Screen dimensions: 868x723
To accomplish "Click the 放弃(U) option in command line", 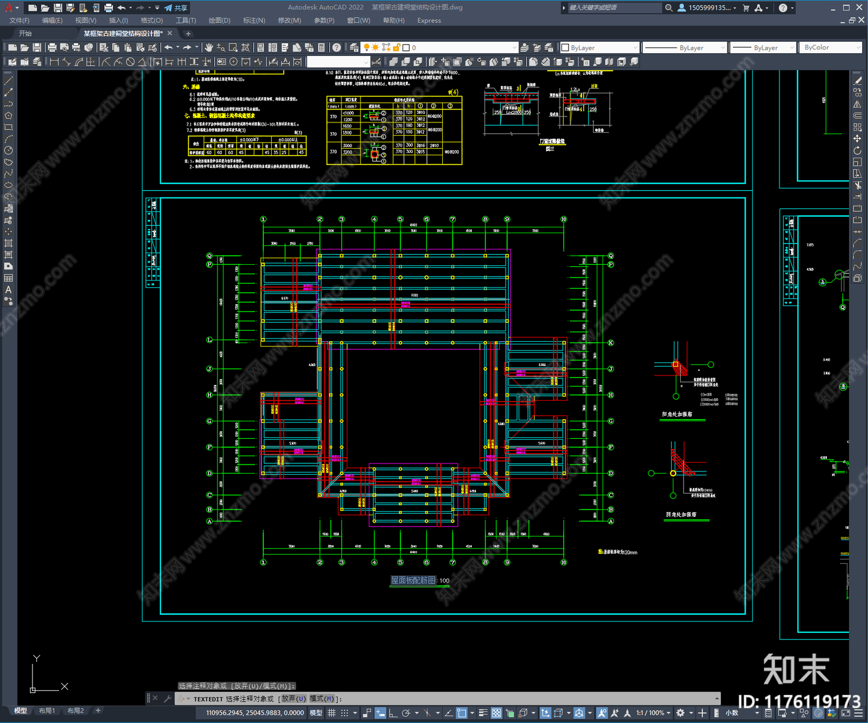I will tap(293, 699).
